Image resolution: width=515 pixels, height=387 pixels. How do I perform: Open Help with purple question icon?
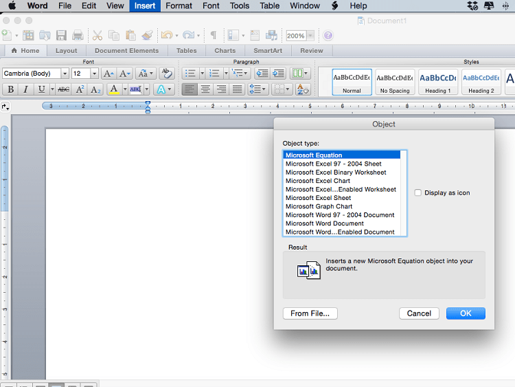coord(328,36)
